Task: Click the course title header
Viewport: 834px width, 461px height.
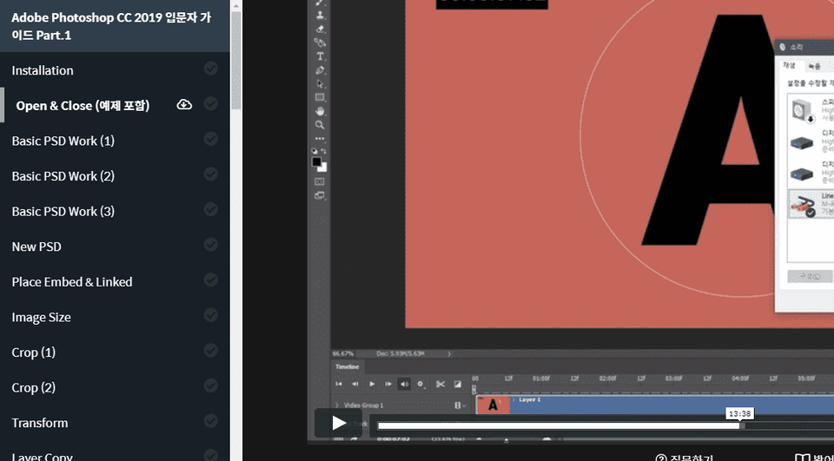Action: click(115, 26)
